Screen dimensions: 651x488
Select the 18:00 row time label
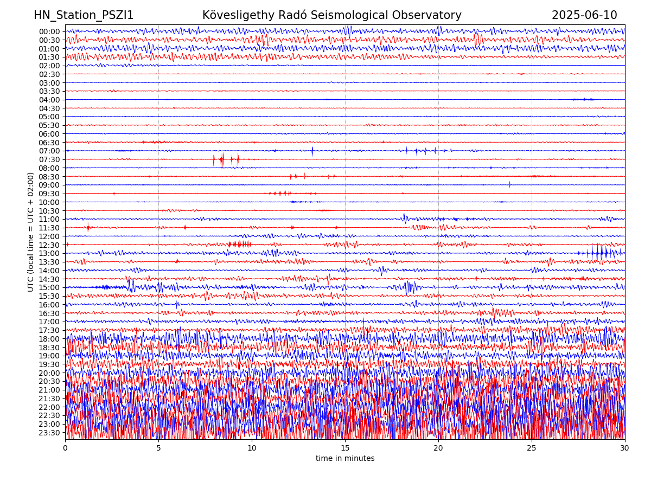(x=49, y=339)
